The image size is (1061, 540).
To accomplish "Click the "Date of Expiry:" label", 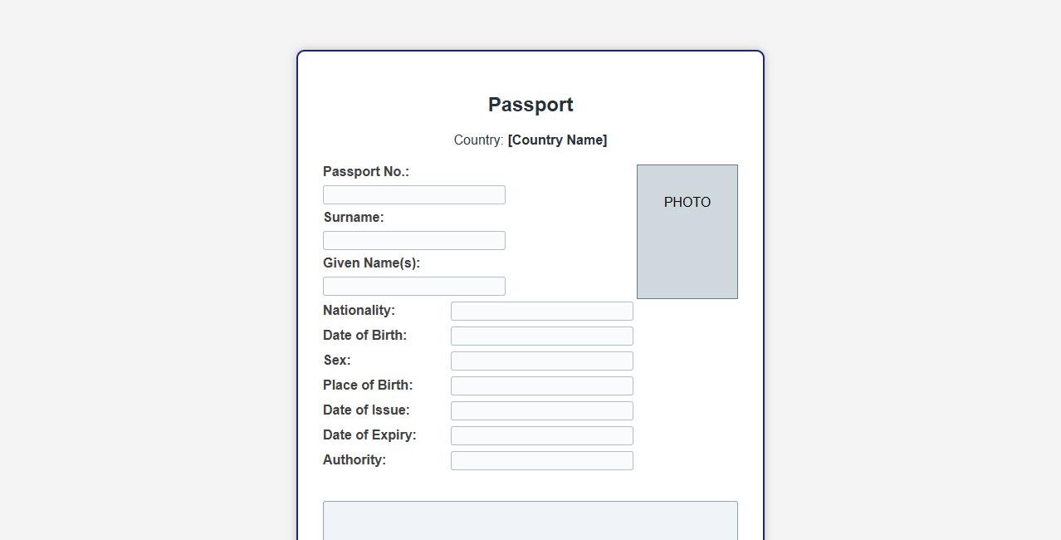I will 369,435.
